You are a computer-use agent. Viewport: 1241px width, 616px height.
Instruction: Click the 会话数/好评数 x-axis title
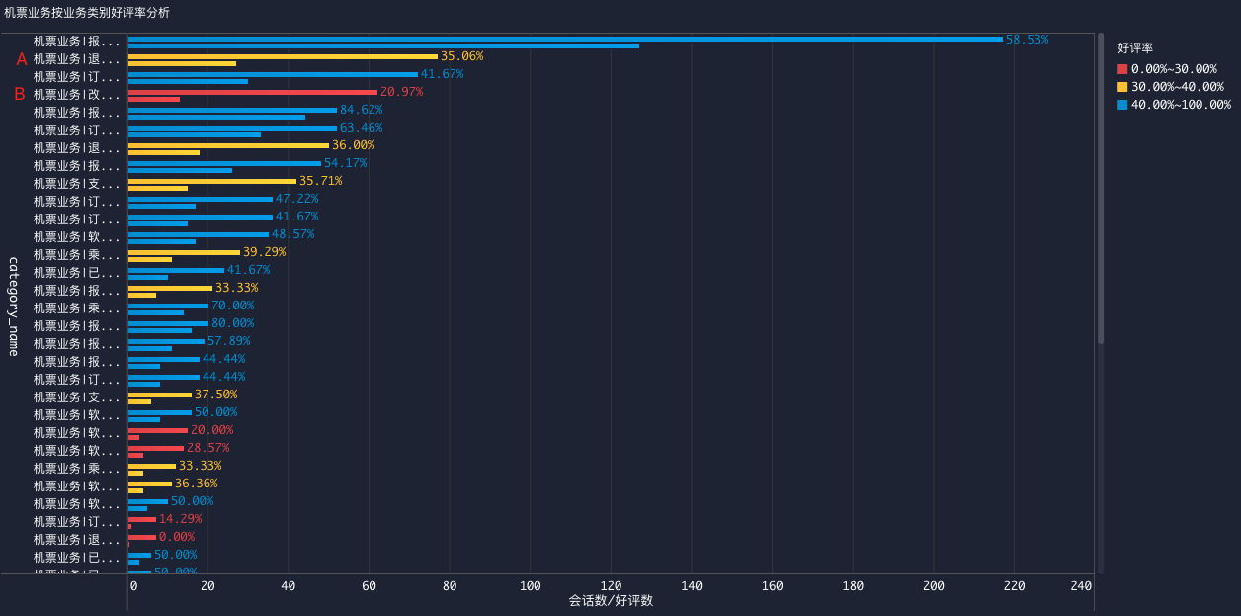coord(611,600)
